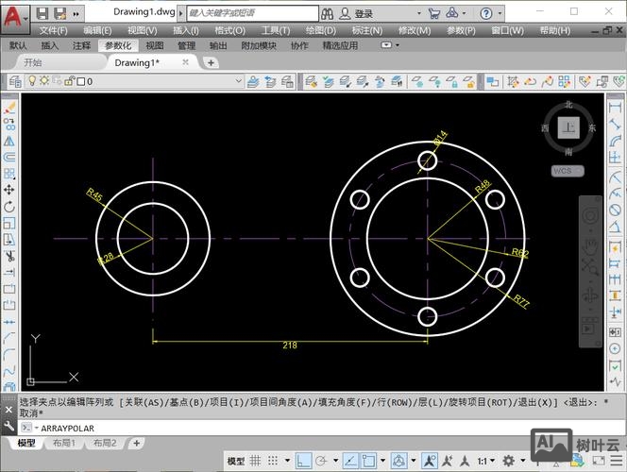Switch to the 布局1 layout tab
Screen dimensions: 627x472
[63, 443]
